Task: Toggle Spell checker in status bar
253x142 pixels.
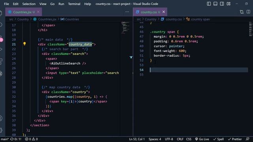Action: pyautogui.click(x=219, y=139)
